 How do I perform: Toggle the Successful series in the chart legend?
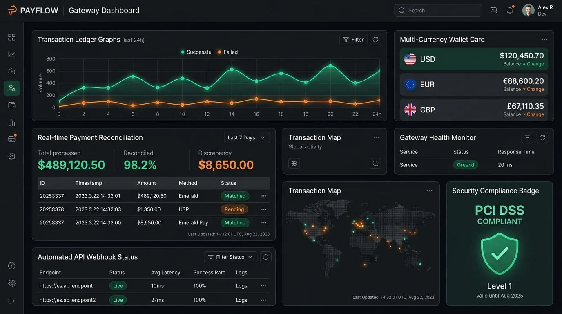coord(196,52)
